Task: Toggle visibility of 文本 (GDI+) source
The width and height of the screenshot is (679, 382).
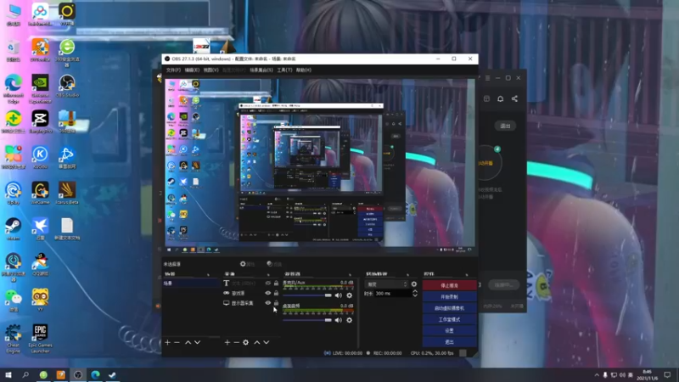Action: pos(267,284)
